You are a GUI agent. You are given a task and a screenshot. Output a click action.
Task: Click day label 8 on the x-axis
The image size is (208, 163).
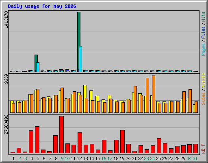(x=56, y=159)
